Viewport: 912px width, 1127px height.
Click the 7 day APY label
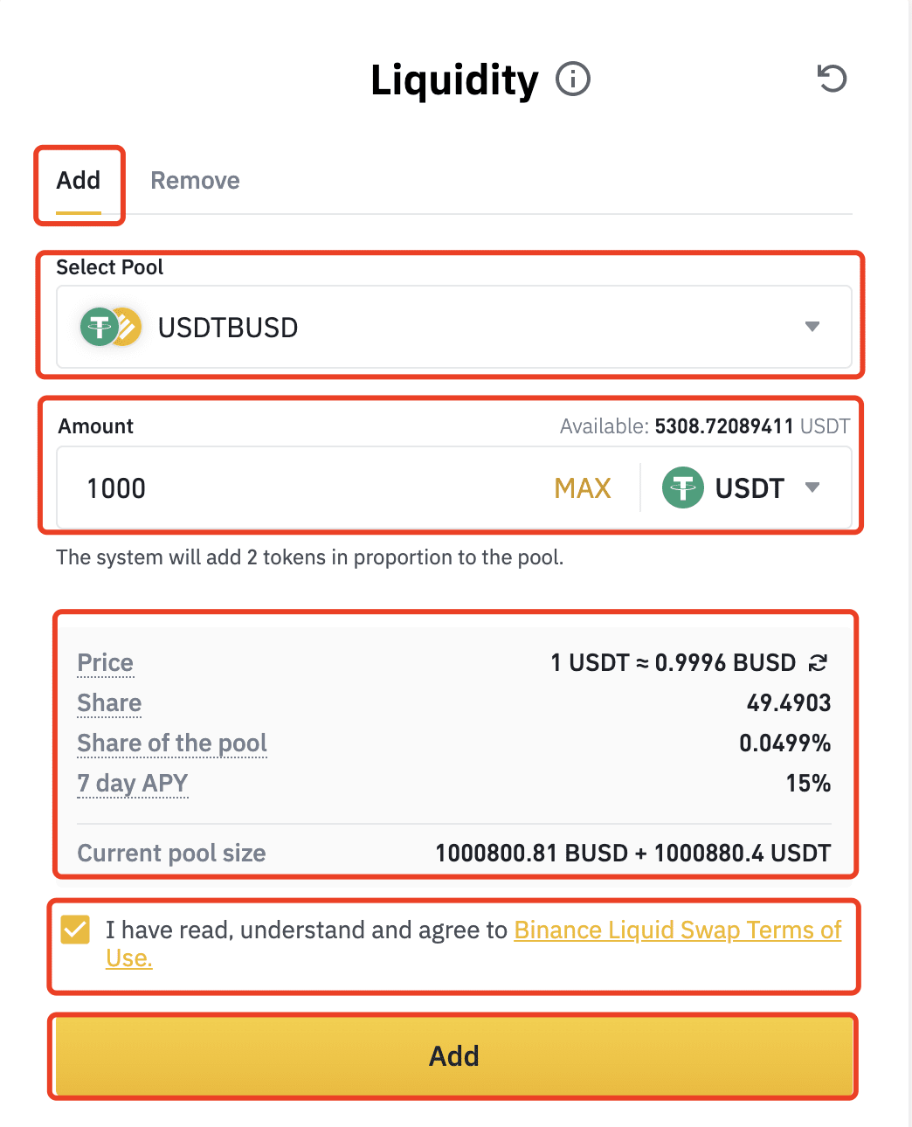point(133,784)
